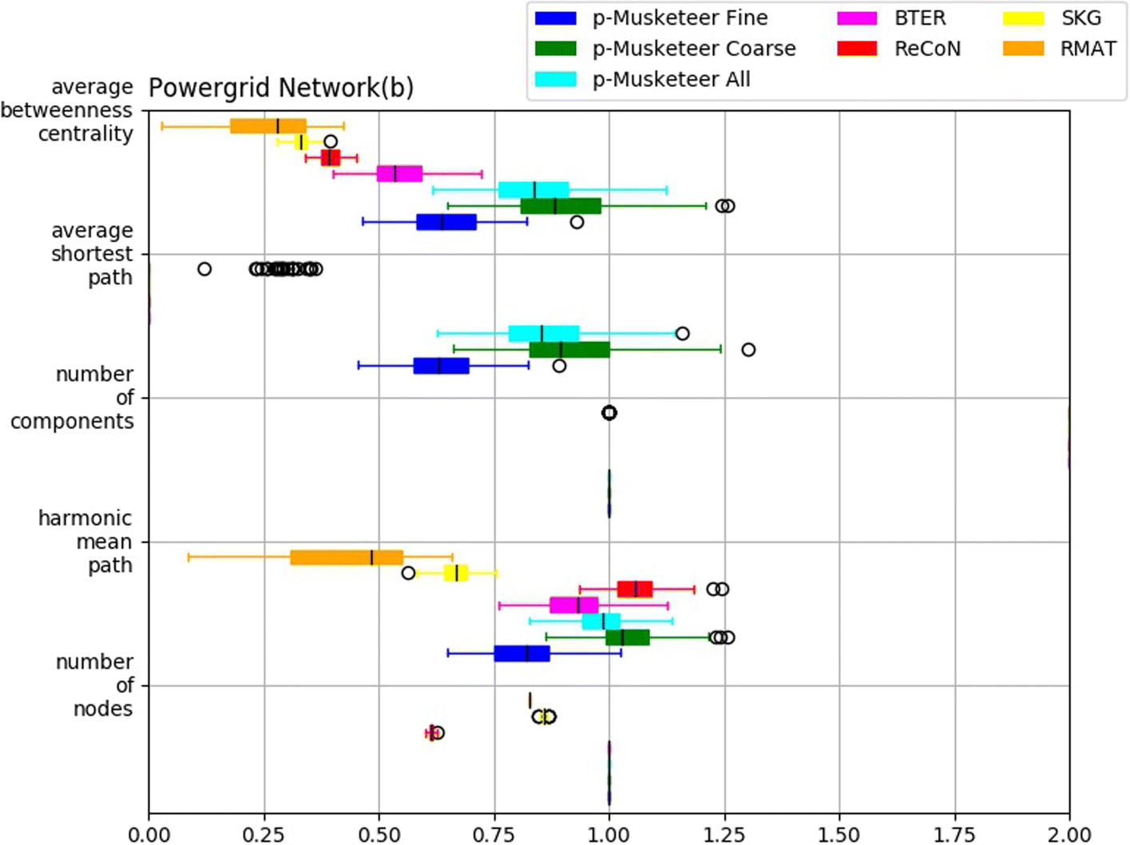The image size is (1130, 845).
Task: Click the red ReCoN box in harmonic mean path
Action: point(635,589)
